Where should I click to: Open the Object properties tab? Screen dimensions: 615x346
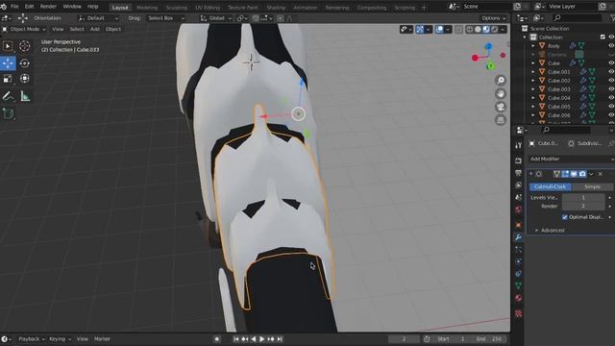tap(519, 225)
